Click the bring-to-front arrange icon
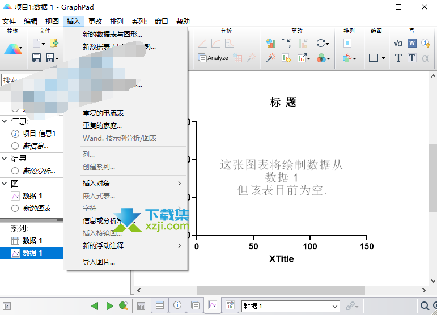 [347, 58]
